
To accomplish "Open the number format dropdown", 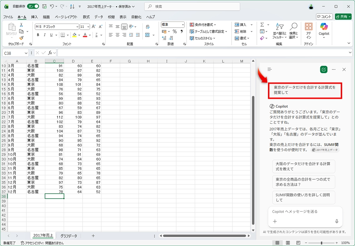I will pos(183,25).
